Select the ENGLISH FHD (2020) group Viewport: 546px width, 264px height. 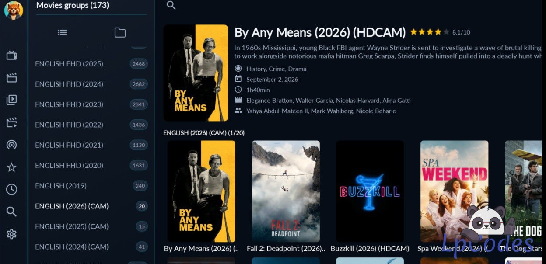[91, 165]
